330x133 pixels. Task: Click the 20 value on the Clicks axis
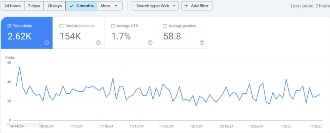point(9,101)
